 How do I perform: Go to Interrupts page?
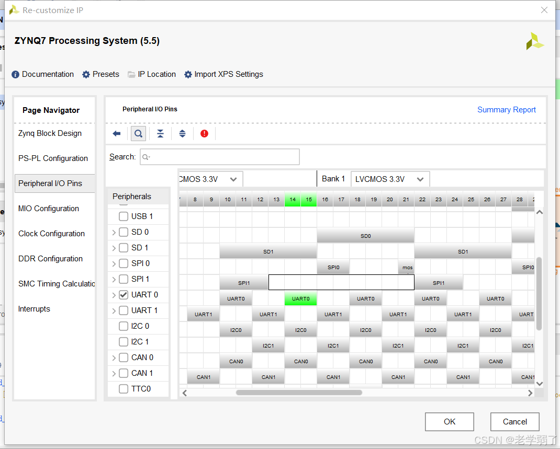(35, 309)
